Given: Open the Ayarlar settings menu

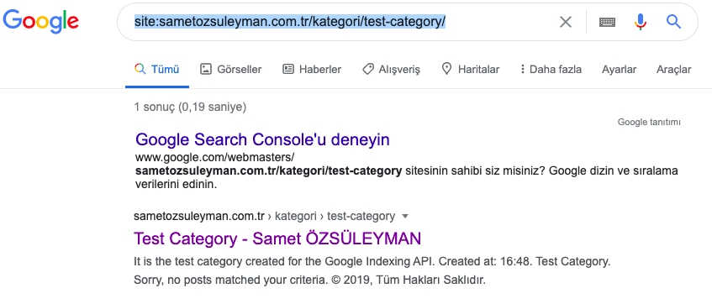Looking at the screenshot, I should point(619,70).
